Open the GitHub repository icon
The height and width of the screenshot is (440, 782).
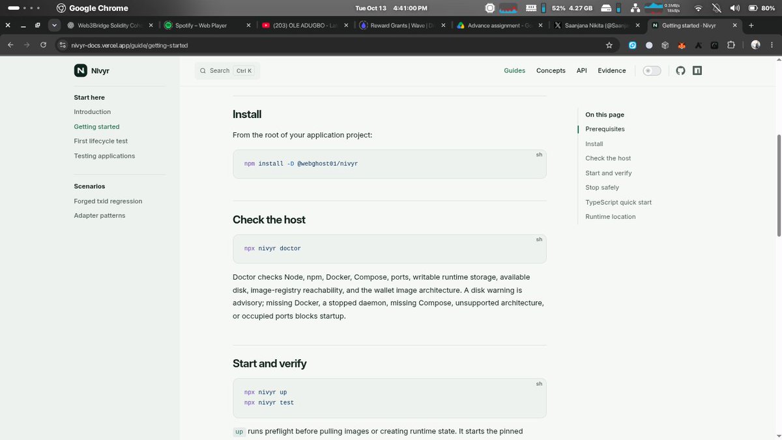(x=680, y=70)
